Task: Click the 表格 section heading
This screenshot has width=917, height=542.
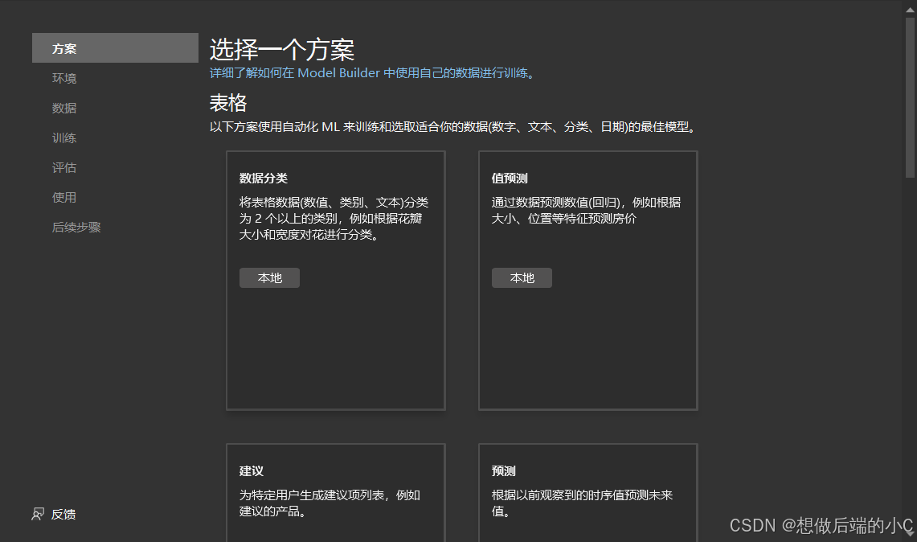Action: pos(228,103)
